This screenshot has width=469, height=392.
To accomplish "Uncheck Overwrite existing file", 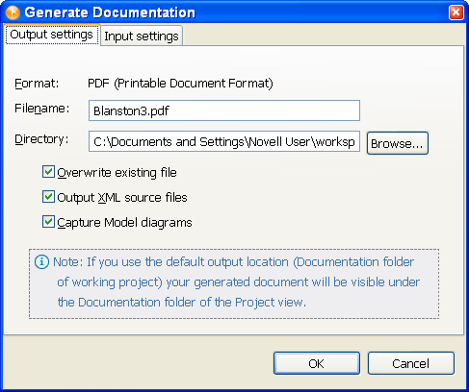I will pyautogui.click(x=48, y=172).
